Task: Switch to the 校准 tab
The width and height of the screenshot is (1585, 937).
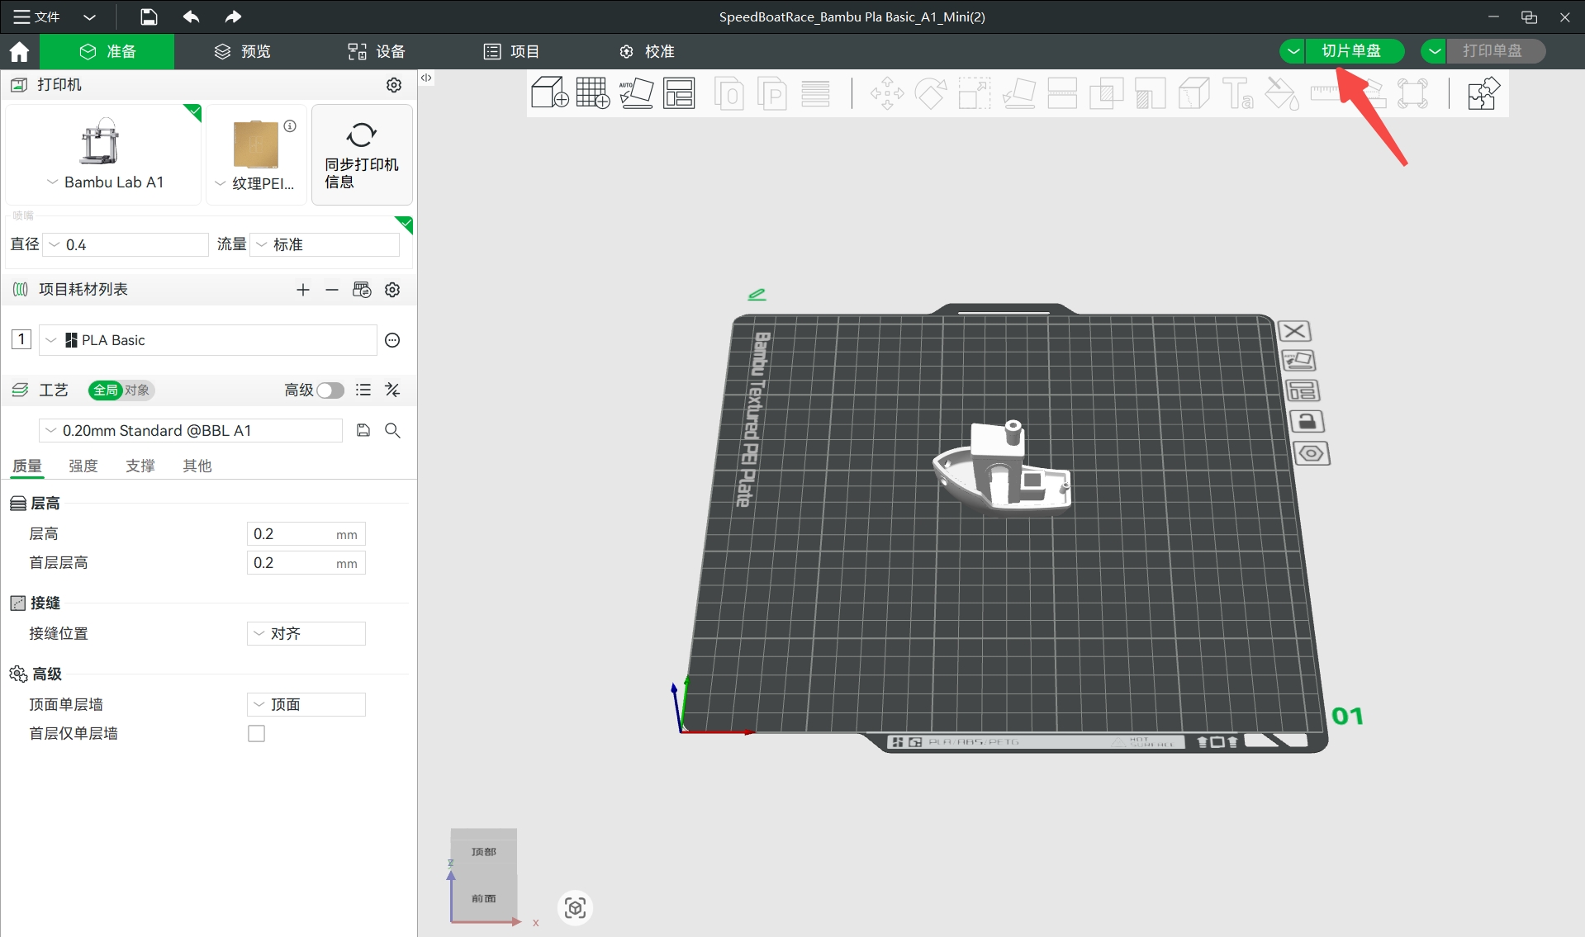Action: point(647,51)
